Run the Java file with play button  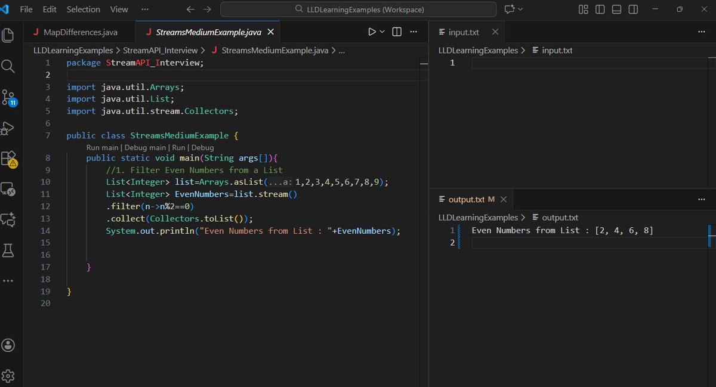point(372,32)
